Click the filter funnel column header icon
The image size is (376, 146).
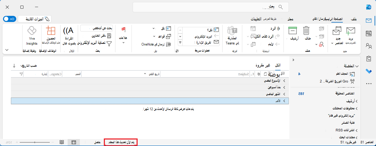21,74
